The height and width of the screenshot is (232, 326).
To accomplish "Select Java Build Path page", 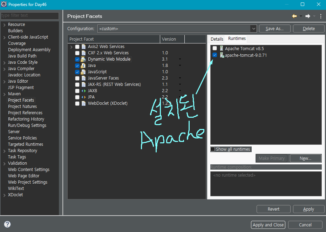I will [x=22, y=56].
